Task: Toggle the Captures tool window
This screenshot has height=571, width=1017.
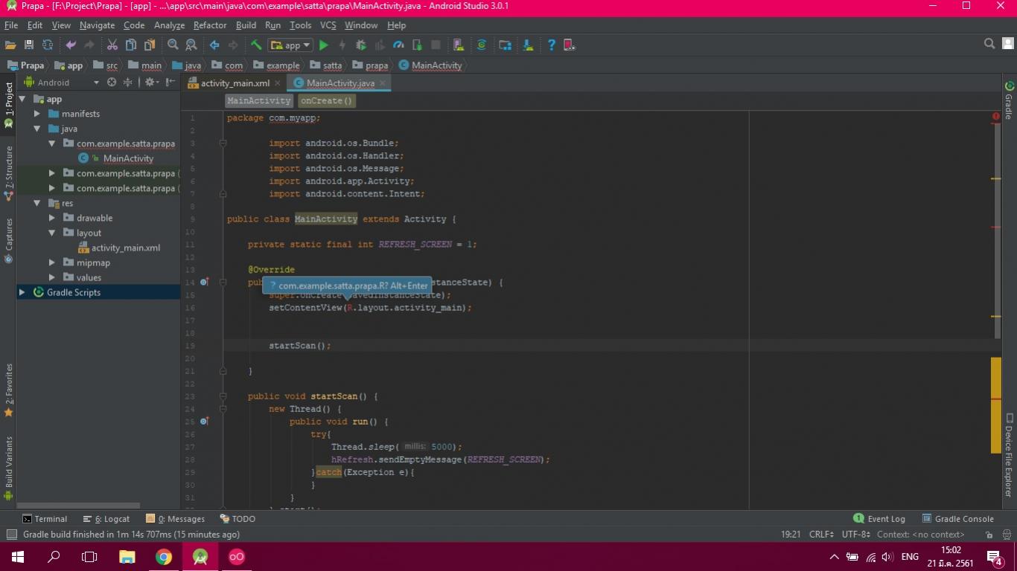Action: coord(9,240)
